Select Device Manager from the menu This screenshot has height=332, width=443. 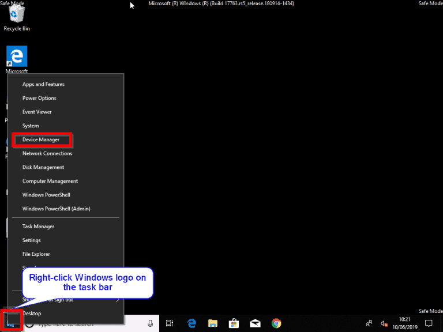pos(41,139)
